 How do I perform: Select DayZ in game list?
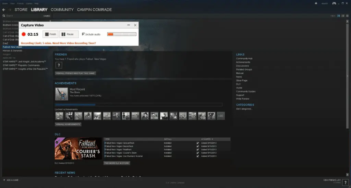(x=5, y=43)
